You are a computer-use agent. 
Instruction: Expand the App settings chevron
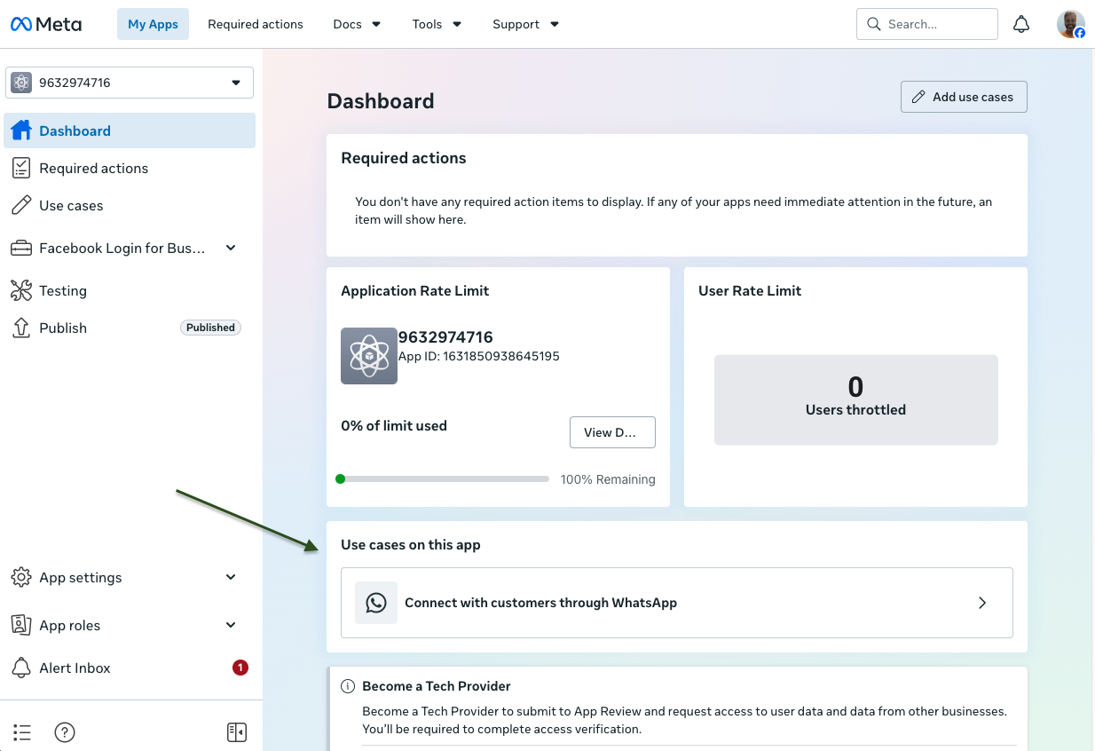click(231, 577)
